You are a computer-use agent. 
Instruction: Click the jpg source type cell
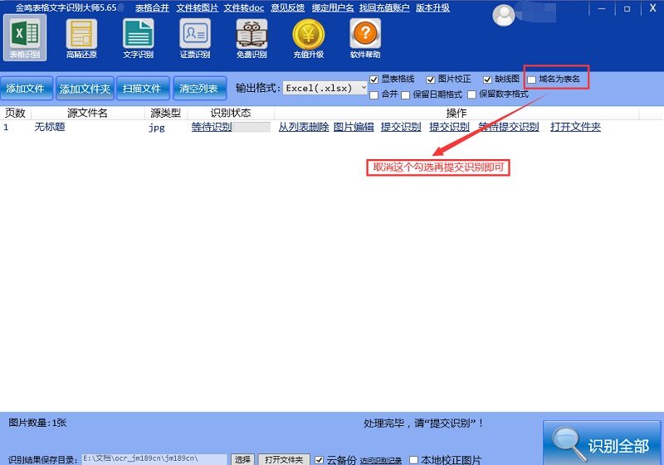(157, 128)
